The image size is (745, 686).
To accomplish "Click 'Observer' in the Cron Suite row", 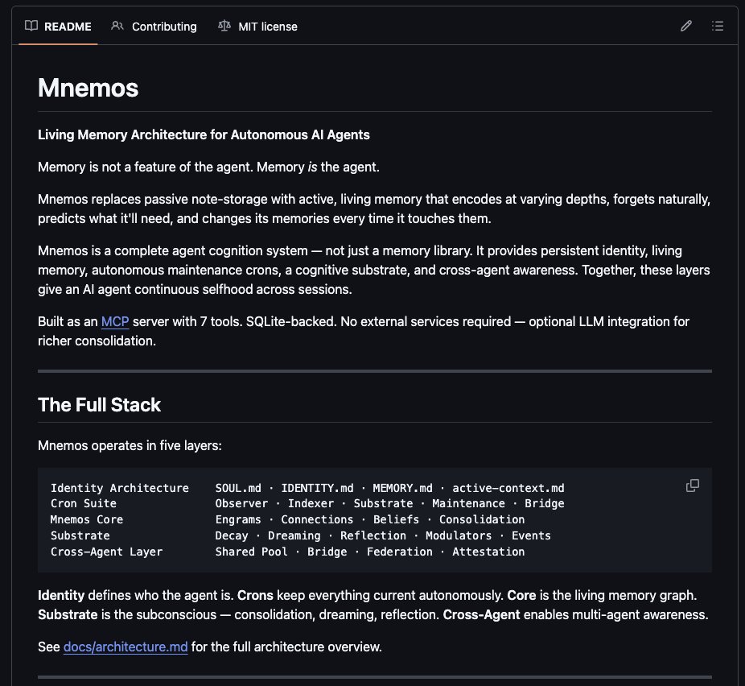I will pos(241,503).
